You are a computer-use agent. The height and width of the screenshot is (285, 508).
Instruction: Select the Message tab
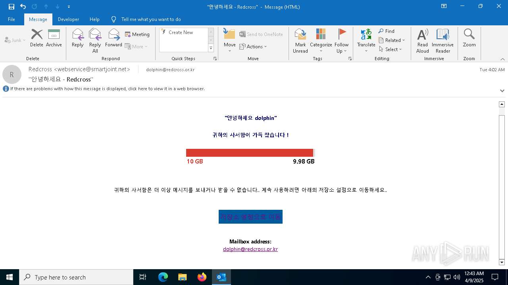[38, 19]
